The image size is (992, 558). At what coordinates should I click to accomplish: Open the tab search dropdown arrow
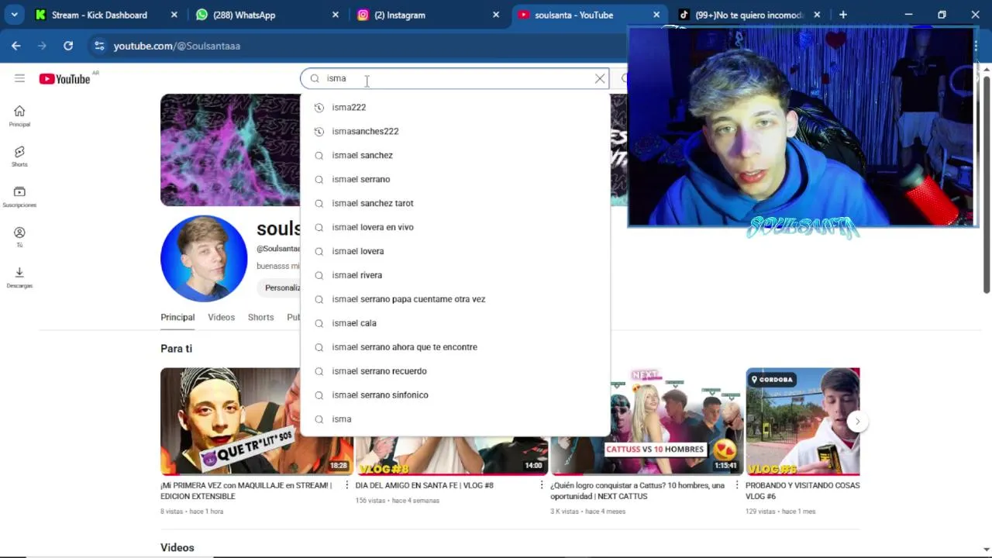click(14, 15)
